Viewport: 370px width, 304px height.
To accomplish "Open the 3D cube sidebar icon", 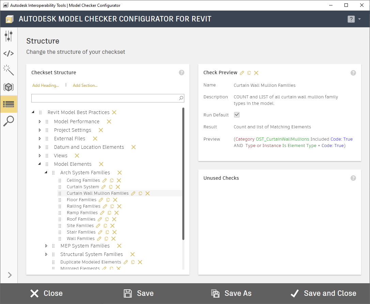I will pos(9,87).
